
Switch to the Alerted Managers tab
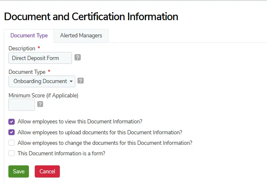click(81, 36)
